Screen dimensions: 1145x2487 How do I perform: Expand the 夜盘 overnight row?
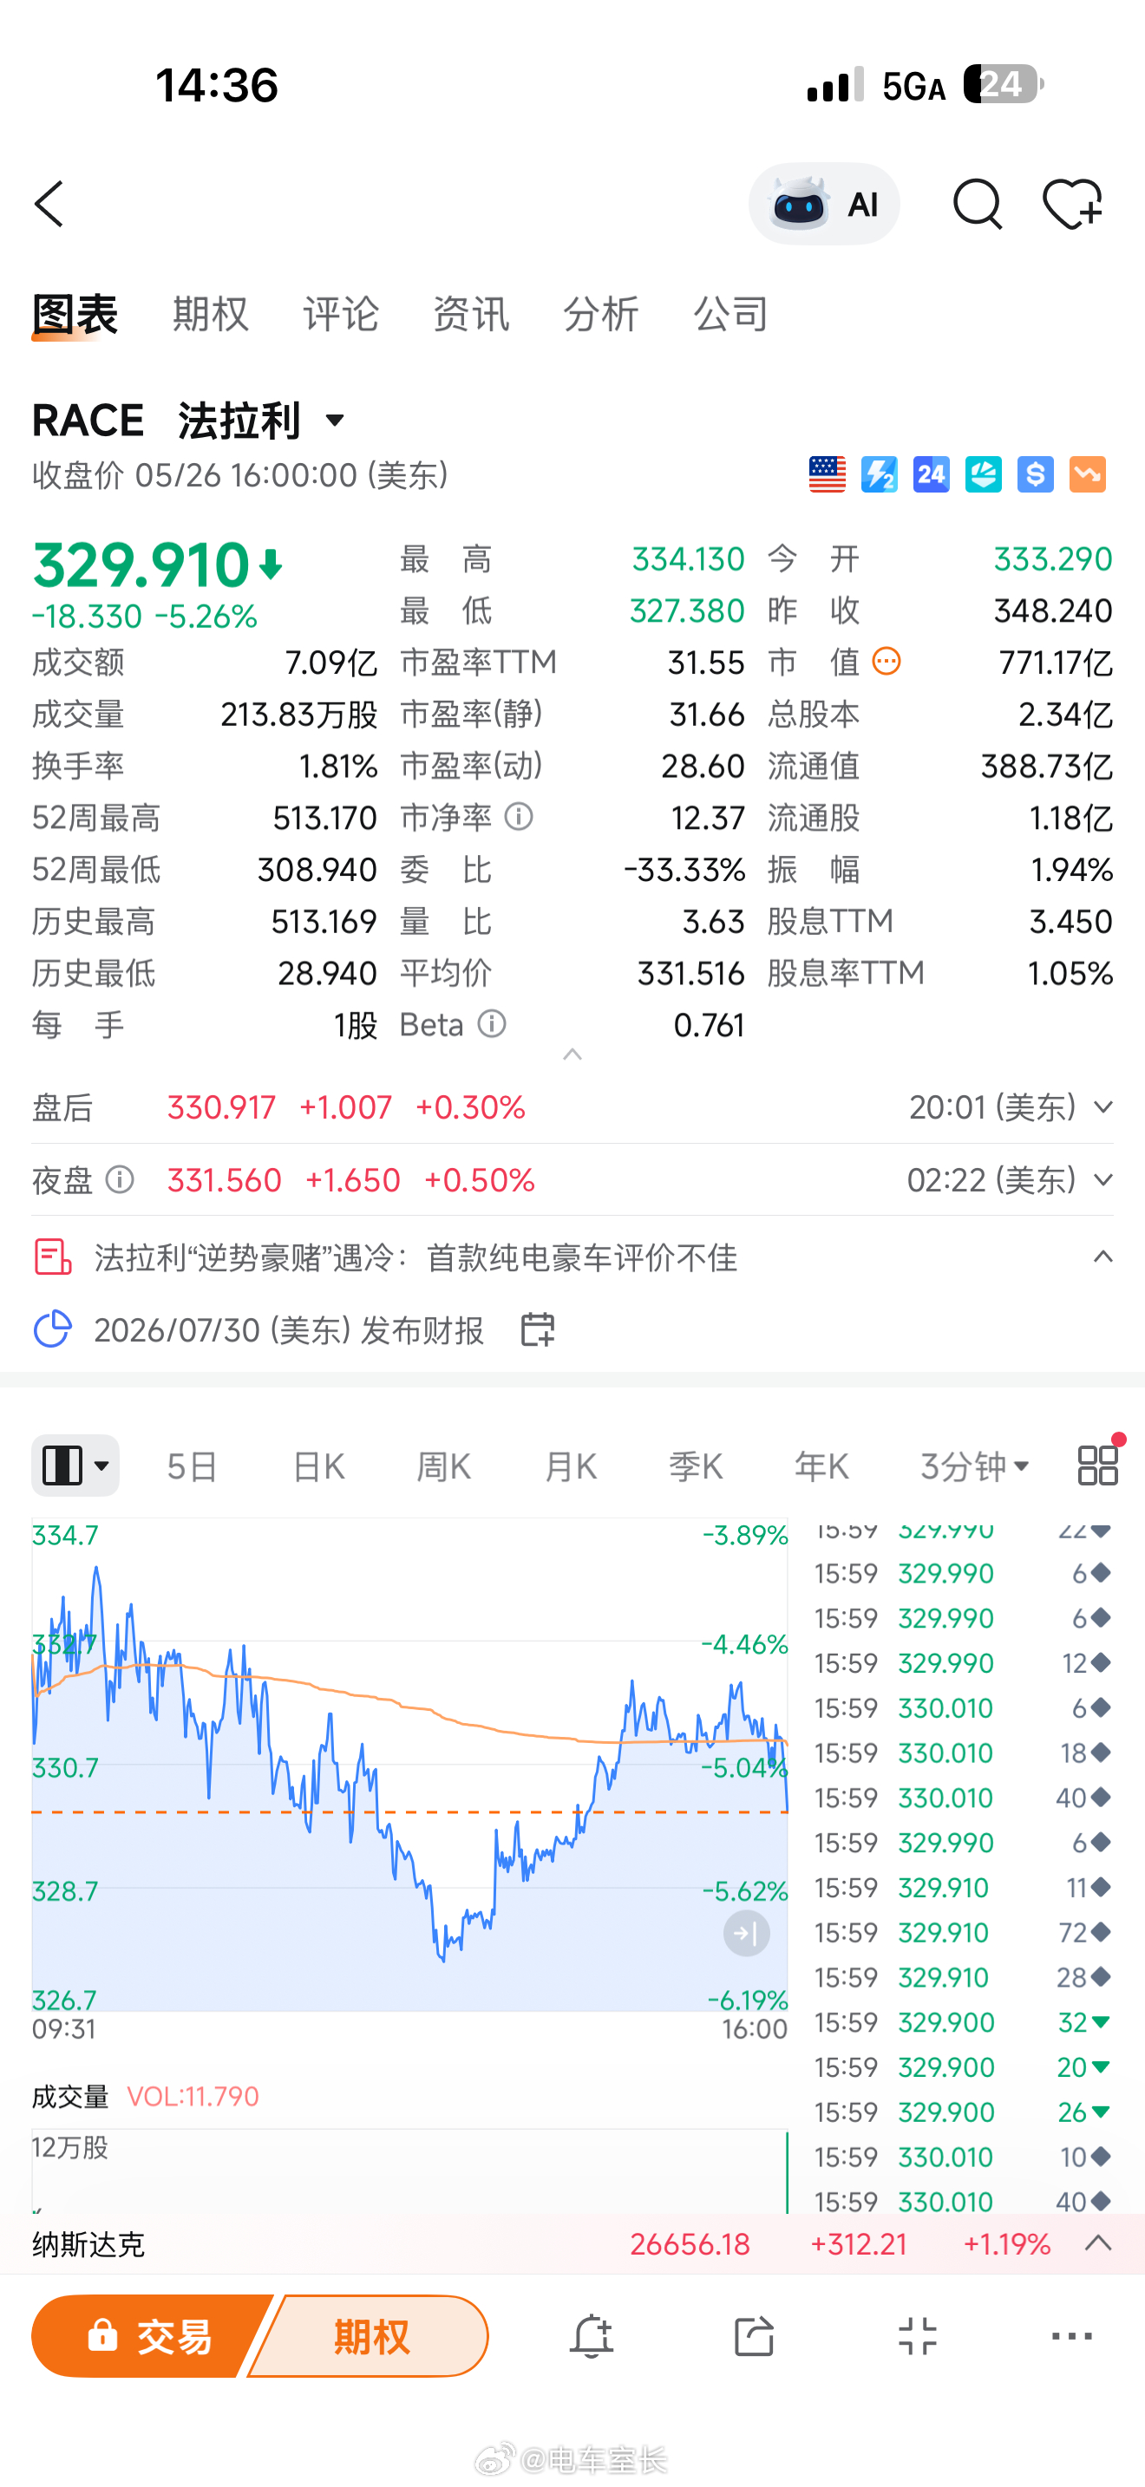pos(1103,1180)
